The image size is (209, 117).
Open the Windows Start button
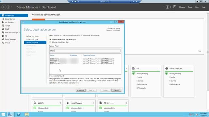(x=3, y=114)
